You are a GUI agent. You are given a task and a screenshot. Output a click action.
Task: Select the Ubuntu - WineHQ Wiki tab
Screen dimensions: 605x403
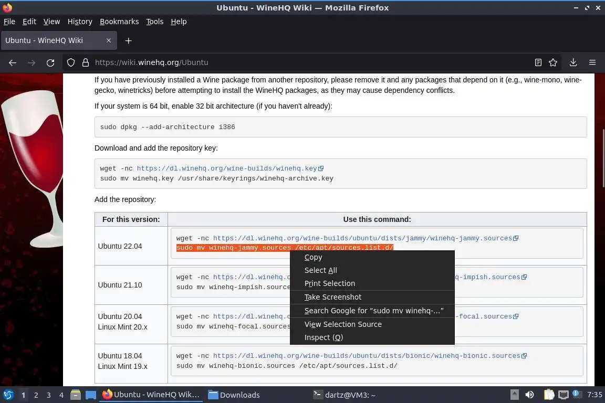point(59,40)
